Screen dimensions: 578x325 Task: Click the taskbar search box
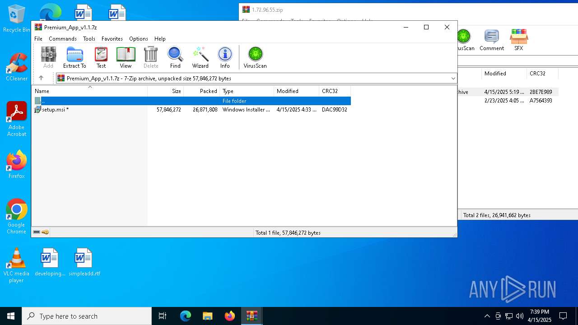coord(87,316)
